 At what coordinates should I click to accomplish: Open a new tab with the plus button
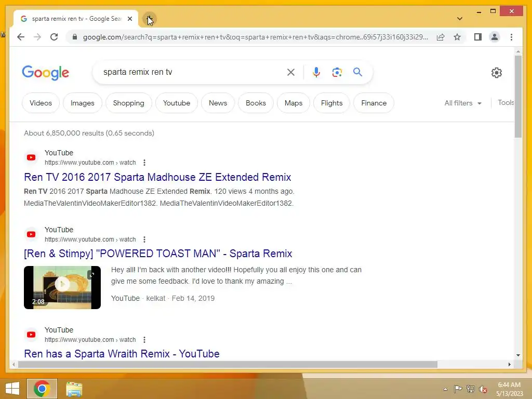tap(149, 19)
